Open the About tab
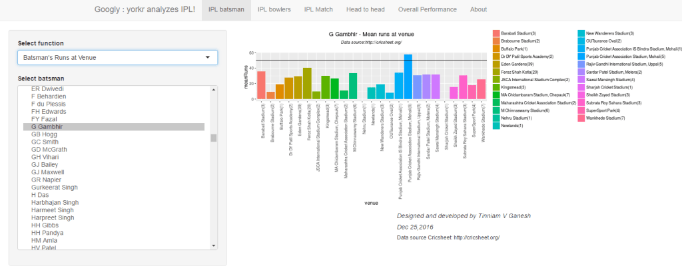682x276 pixels. (x=478, y=10)
